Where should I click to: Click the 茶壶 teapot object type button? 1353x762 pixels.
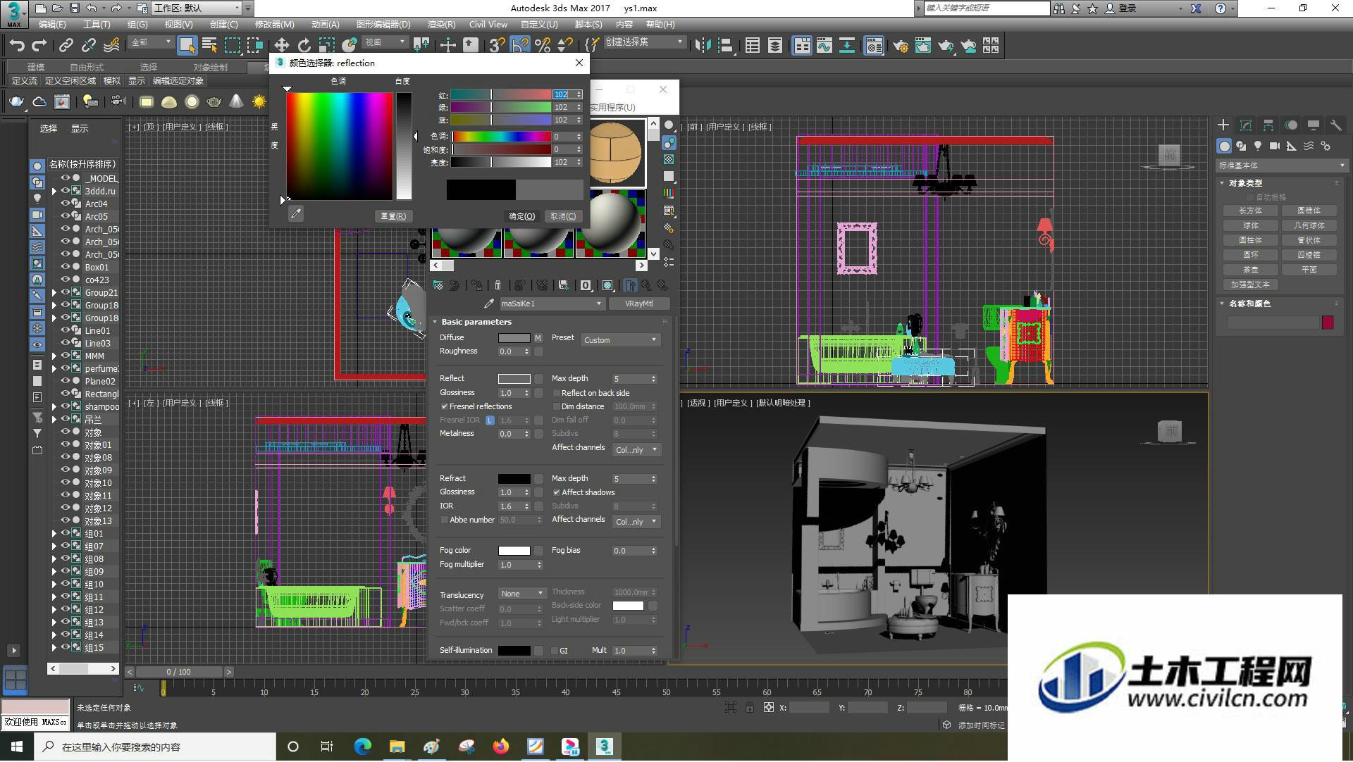[1251, 270]
